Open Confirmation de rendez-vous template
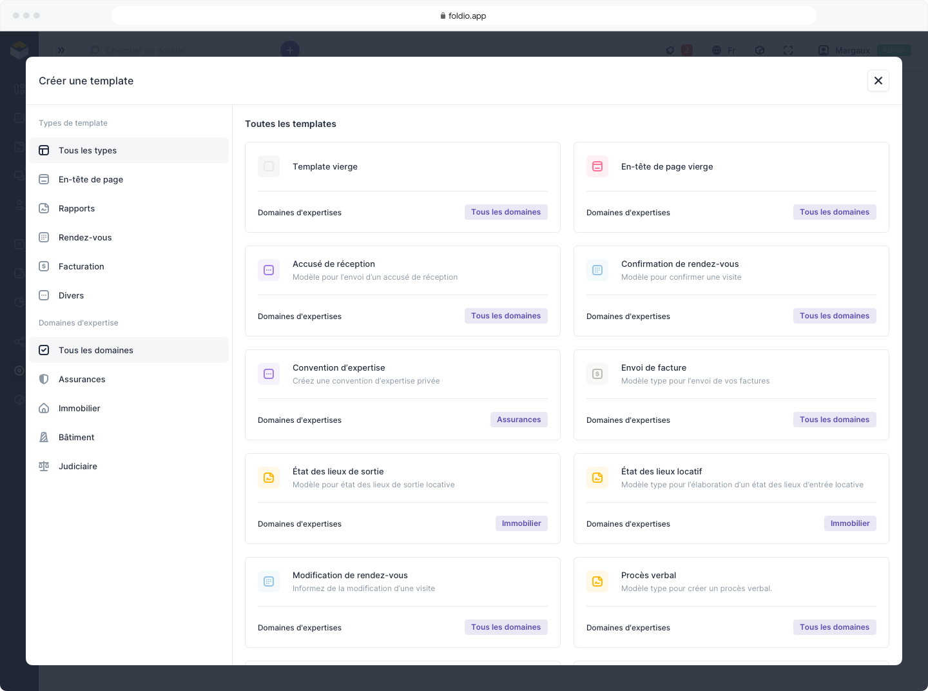928x691 pixels. [x=731, y=291]
